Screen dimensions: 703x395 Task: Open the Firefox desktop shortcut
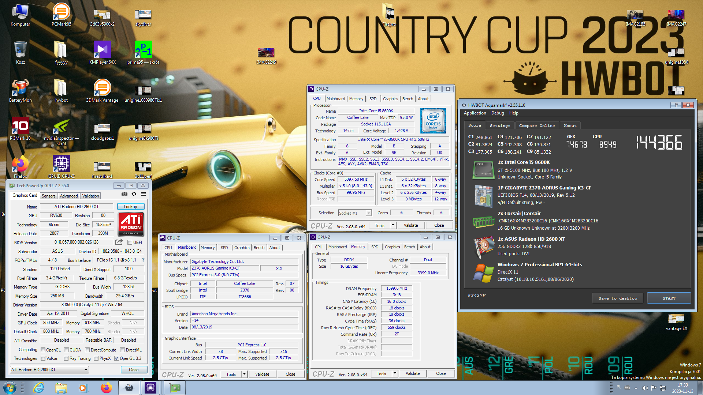point(20,167)
